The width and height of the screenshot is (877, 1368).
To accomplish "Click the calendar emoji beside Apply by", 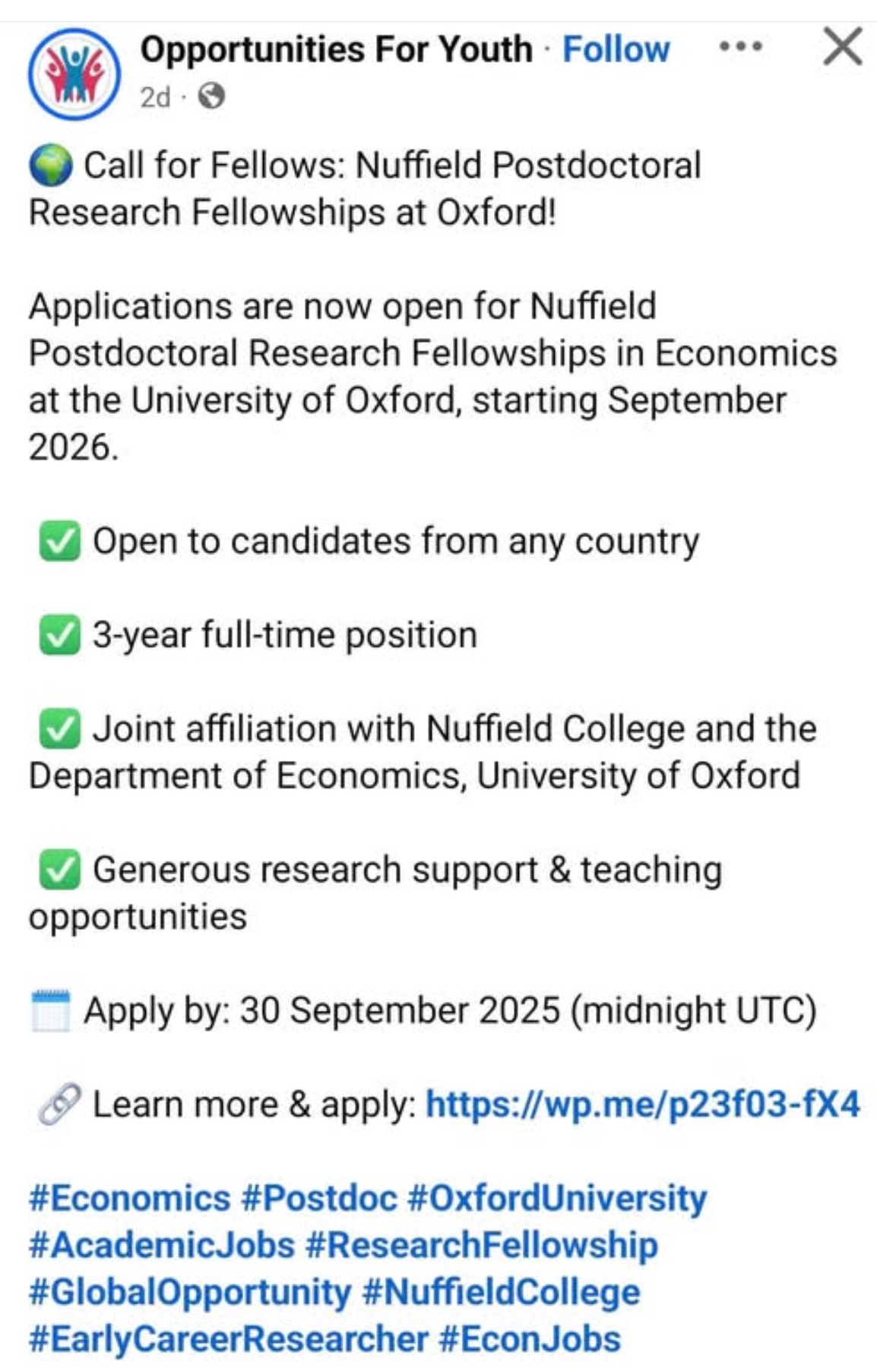I will (x=51, y=1011).
